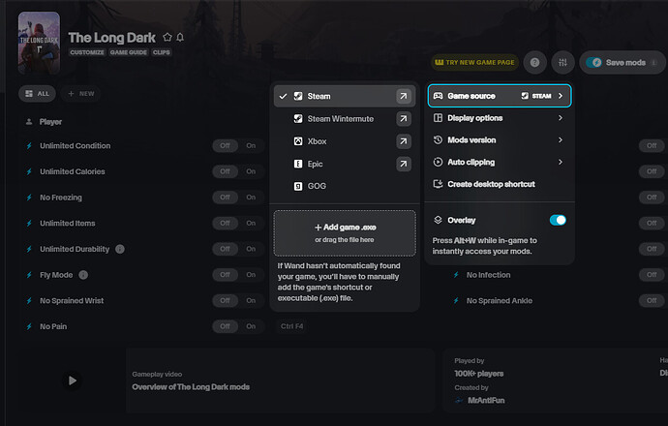Expand the Display options submenu
Screen dimensions: 668x426
(499, 118)
